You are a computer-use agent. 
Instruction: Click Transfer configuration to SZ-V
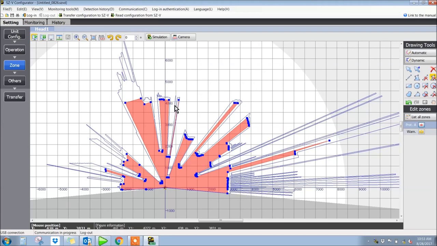click(x=84, y=15)
